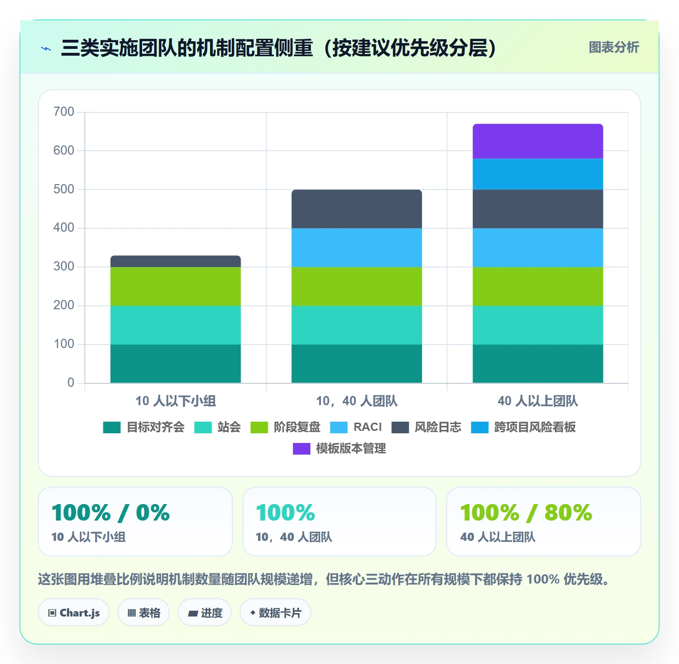The width and height of the screenshot is (679, 664).
Task: Select the 10，40 人团队 100% stat card
Action: point(339,522)
